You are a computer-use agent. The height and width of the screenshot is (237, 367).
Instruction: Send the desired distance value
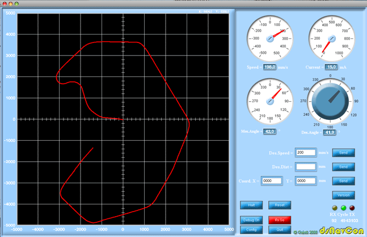coord(343,167)
